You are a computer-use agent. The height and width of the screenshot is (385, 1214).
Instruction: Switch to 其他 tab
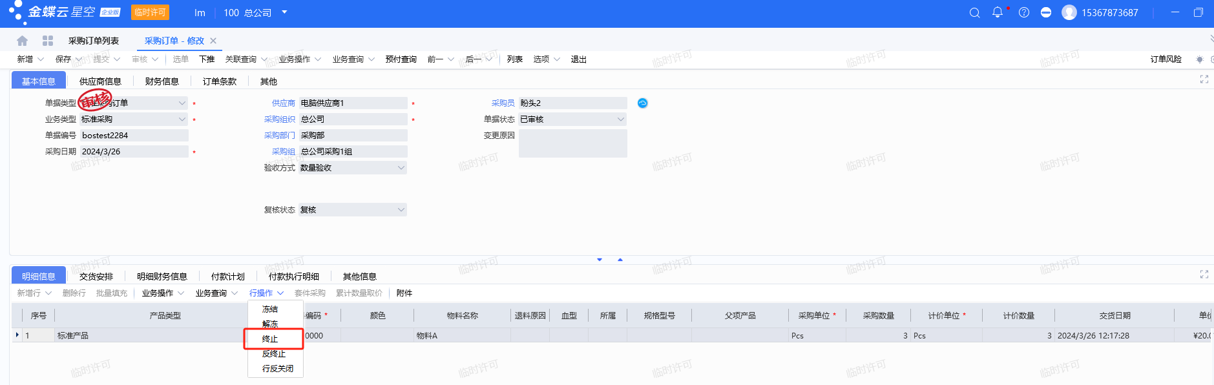click(269, 81)
